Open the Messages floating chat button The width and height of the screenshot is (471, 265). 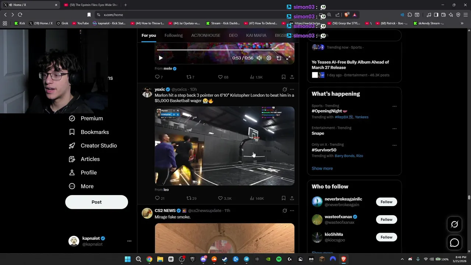pos(454,243)
